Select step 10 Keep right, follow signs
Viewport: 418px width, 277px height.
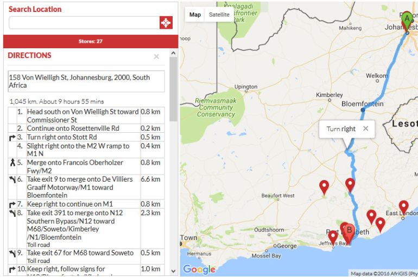pyautogui.click(x=86, y=269)
